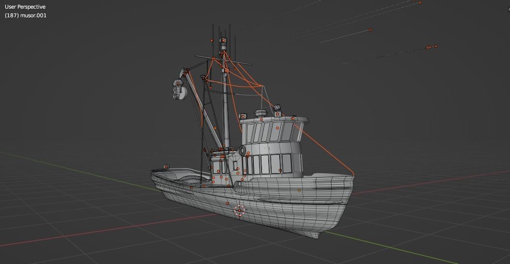Open the sidebar with the edge chevron

[509, 10]
